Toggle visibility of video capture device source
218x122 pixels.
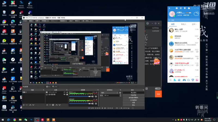click(x=64, y=92)
